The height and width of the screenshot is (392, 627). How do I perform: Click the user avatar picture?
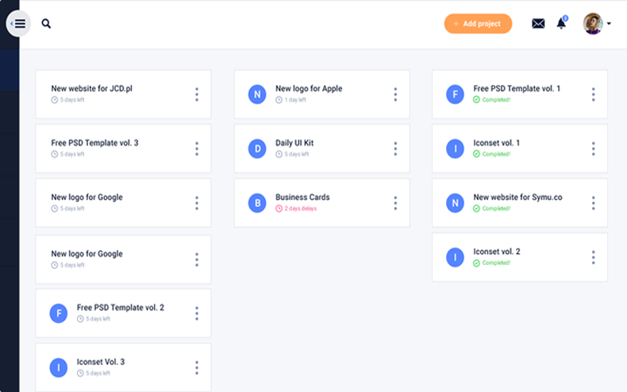tap(592, 23)
